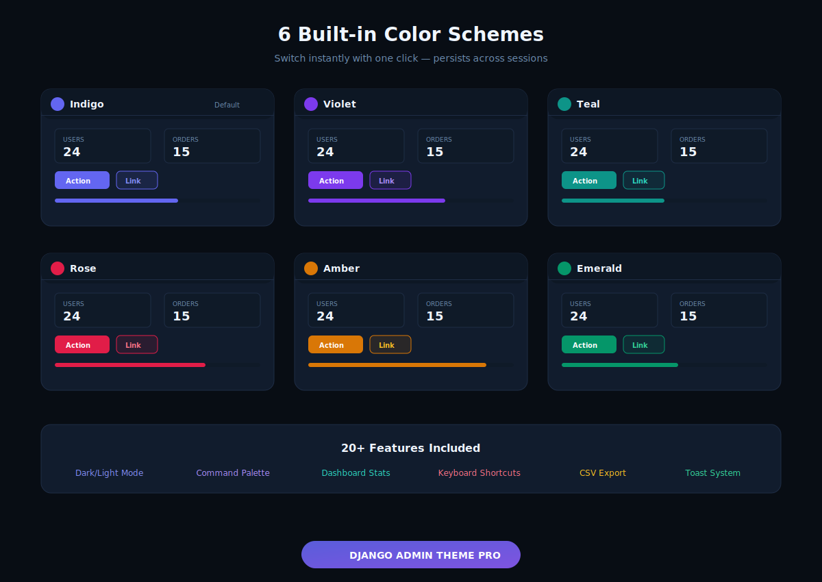Click the Link button in the Violet card

point(390,180)
